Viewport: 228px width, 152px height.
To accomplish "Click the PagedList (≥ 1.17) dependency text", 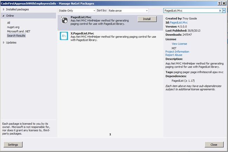I will 183,81.
